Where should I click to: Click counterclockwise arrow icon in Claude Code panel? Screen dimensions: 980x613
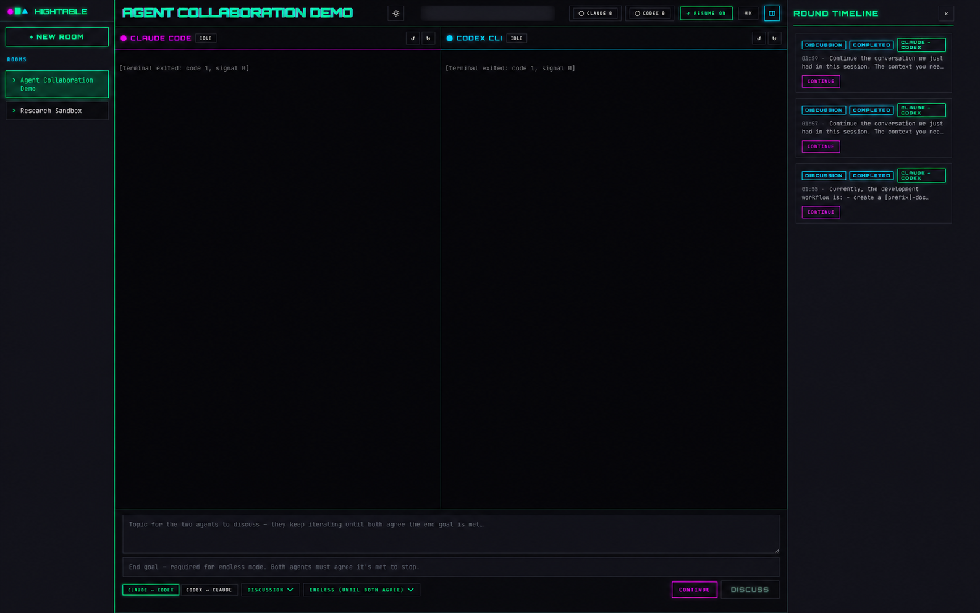(413, 38)
